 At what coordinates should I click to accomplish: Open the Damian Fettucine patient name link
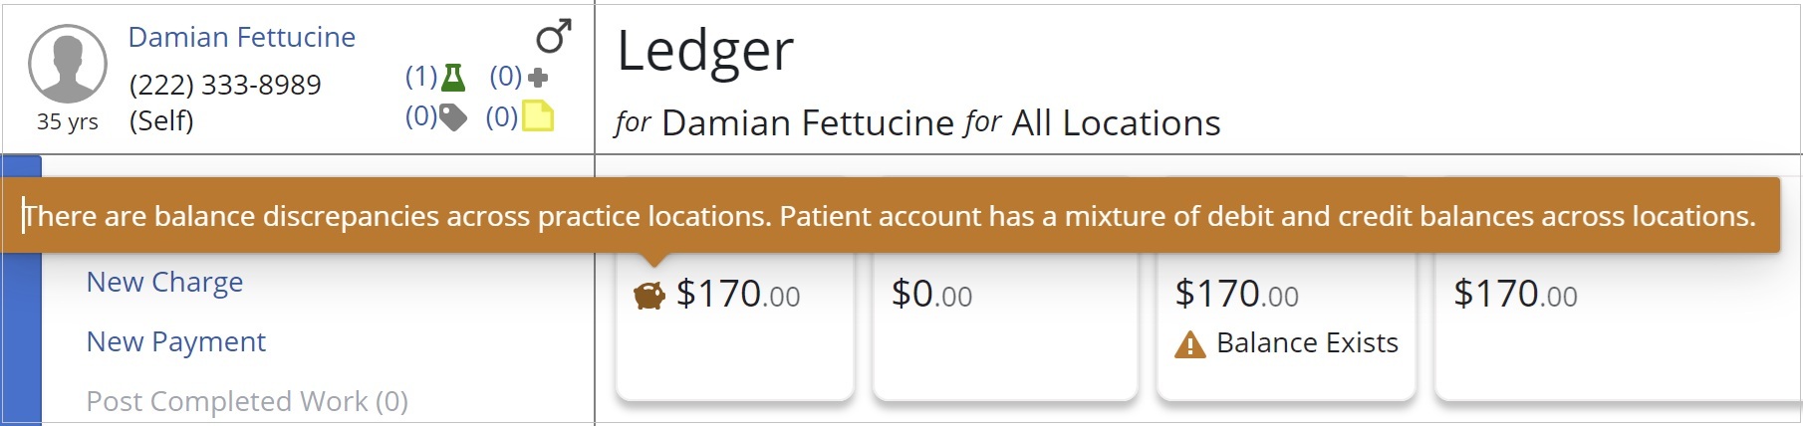(x=241, y=37)
